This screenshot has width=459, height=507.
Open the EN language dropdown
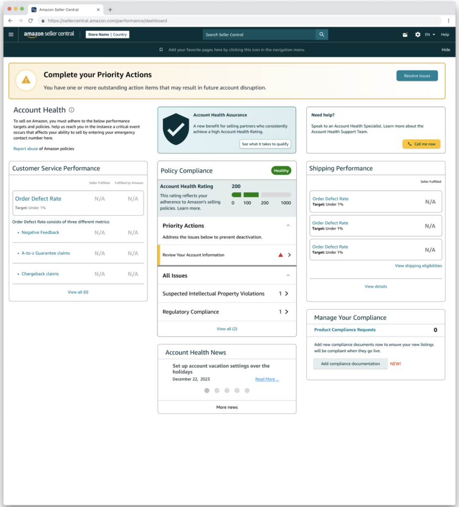428,34
